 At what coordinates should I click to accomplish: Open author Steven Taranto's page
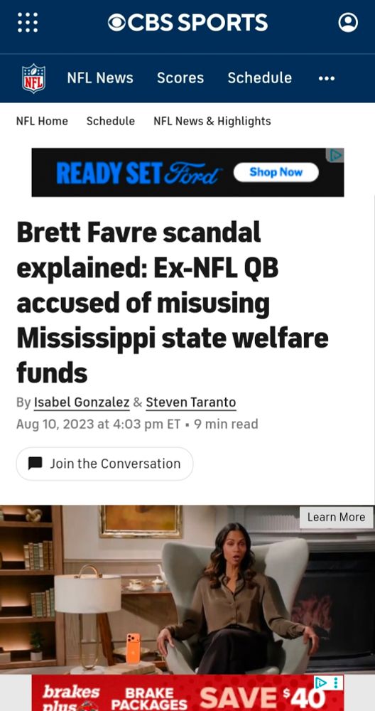(x=190, y=402)
